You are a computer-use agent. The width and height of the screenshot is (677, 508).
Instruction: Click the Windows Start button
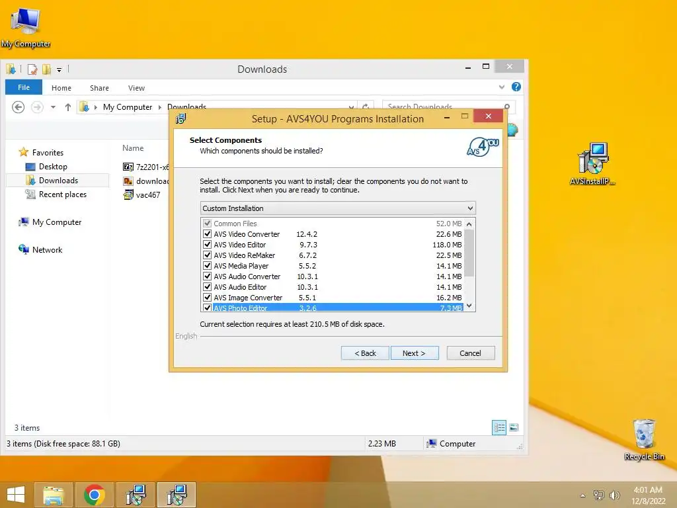tap(16, 495)
